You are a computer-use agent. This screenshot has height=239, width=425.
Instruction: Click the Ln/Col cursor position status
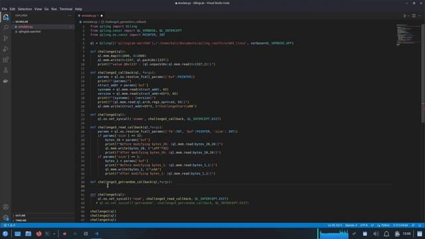[x=335, y=226]
